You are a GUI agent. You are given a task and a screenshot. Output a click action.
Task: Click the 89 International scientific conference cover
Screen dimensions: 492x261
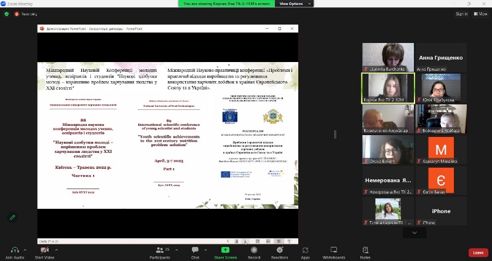(x=169, y=143)
